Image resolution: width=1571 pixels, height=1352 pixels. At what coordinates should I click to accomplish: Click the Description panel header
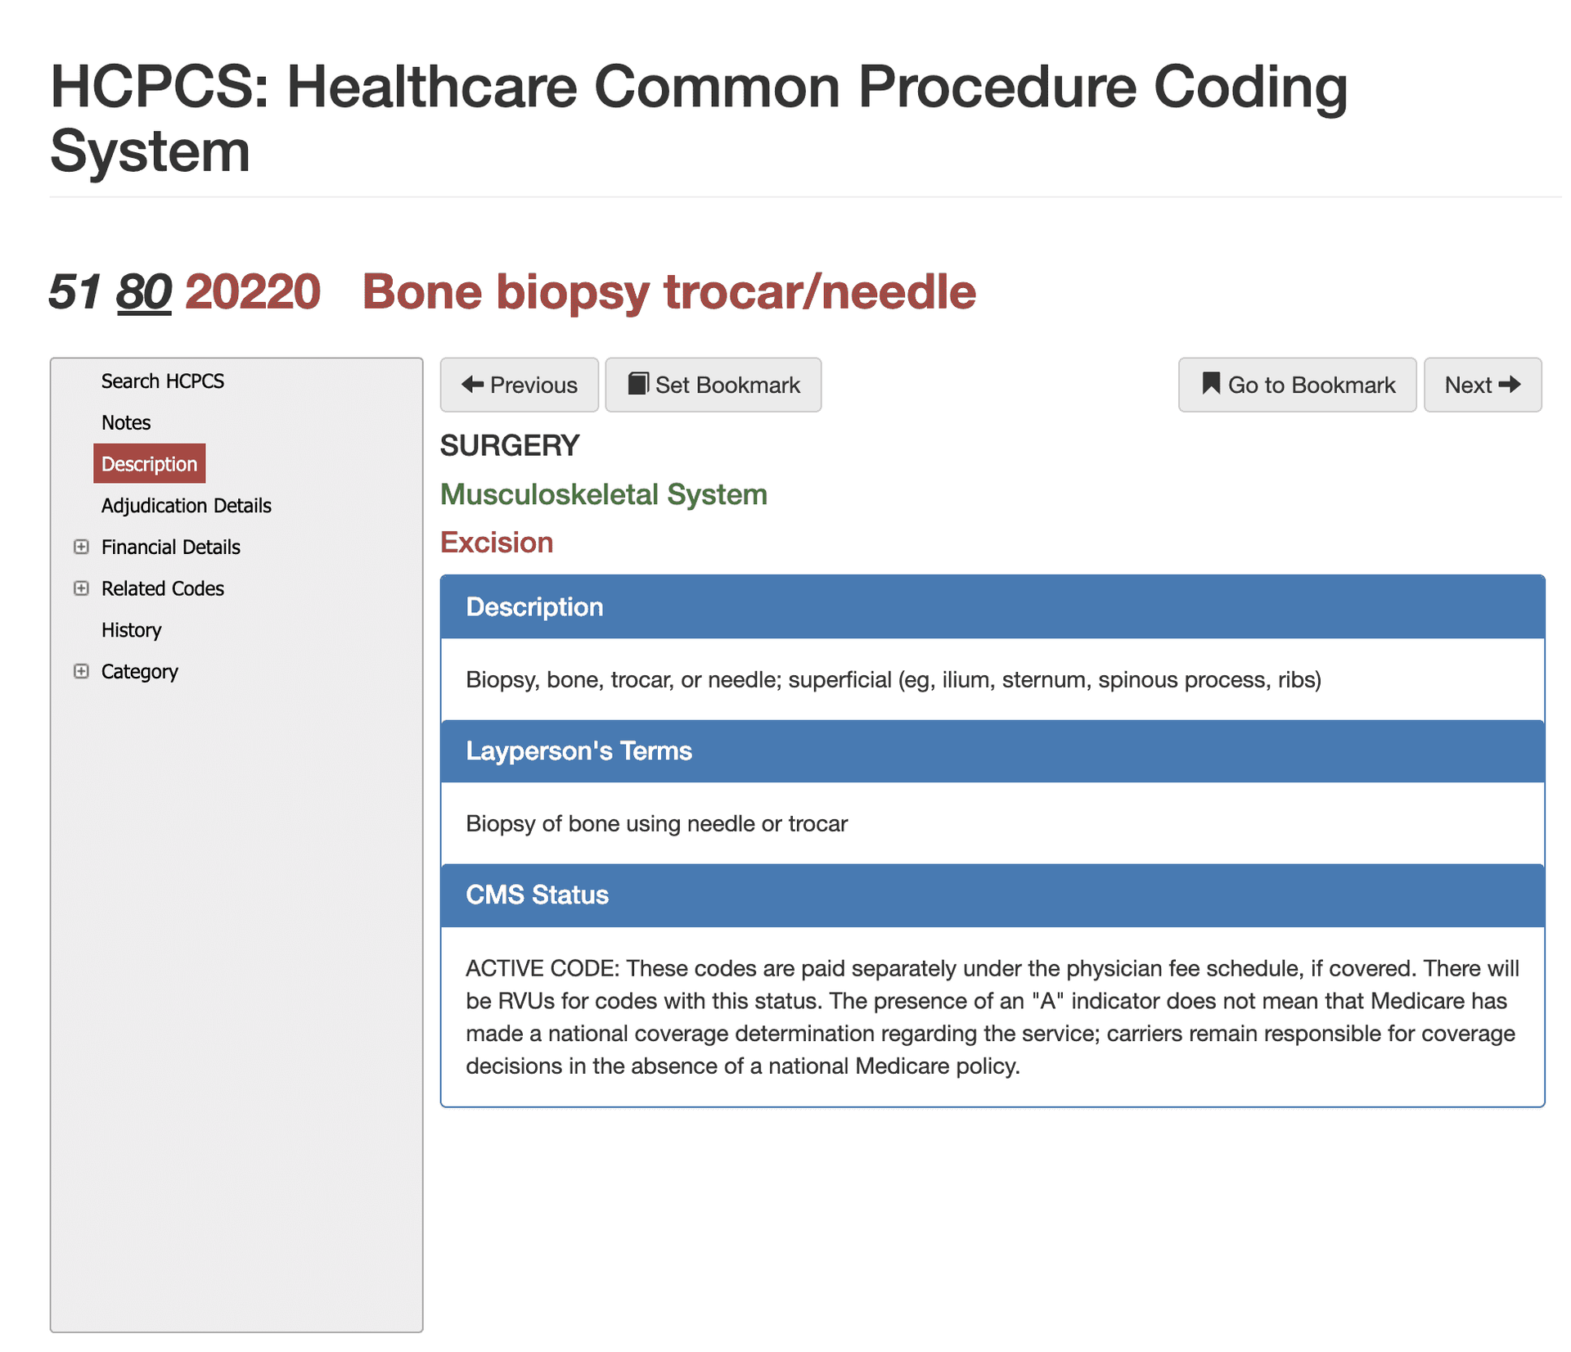click(992, 607)
